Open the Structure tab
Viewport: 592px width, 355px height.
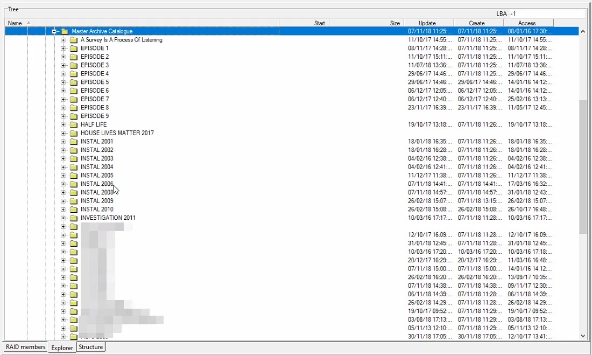click(x=90, y=347)
